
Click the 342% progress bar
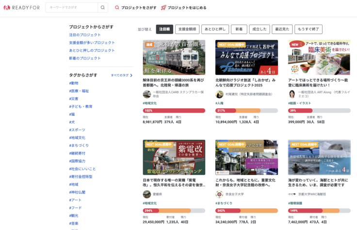pyautogui.click(x=246, y=210)
